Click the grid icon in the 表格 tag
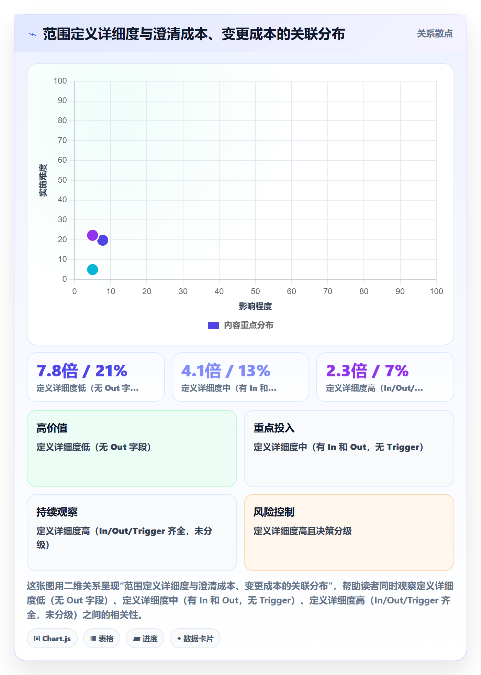This screenshot has width=481, height=675. click(93, 639)
